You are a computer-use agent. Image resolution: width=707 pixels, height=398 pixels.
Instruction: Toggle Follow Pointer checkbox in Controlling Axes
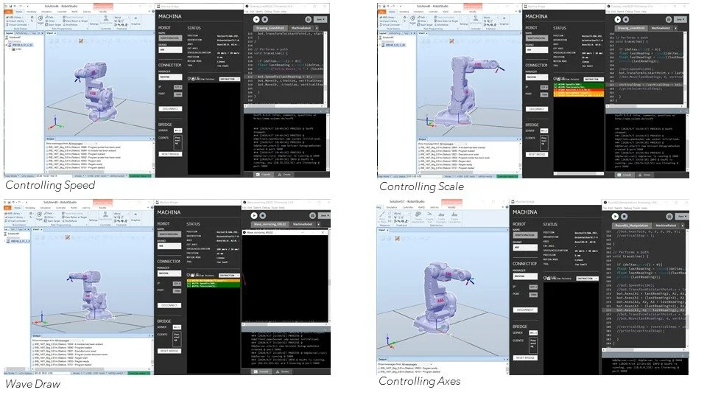coord(548,279)
